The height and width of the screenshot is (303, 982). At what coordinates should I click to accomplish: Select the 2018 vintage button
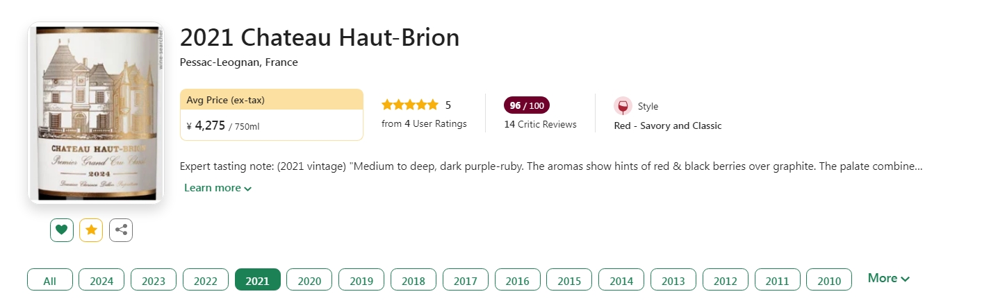[414, 280]
